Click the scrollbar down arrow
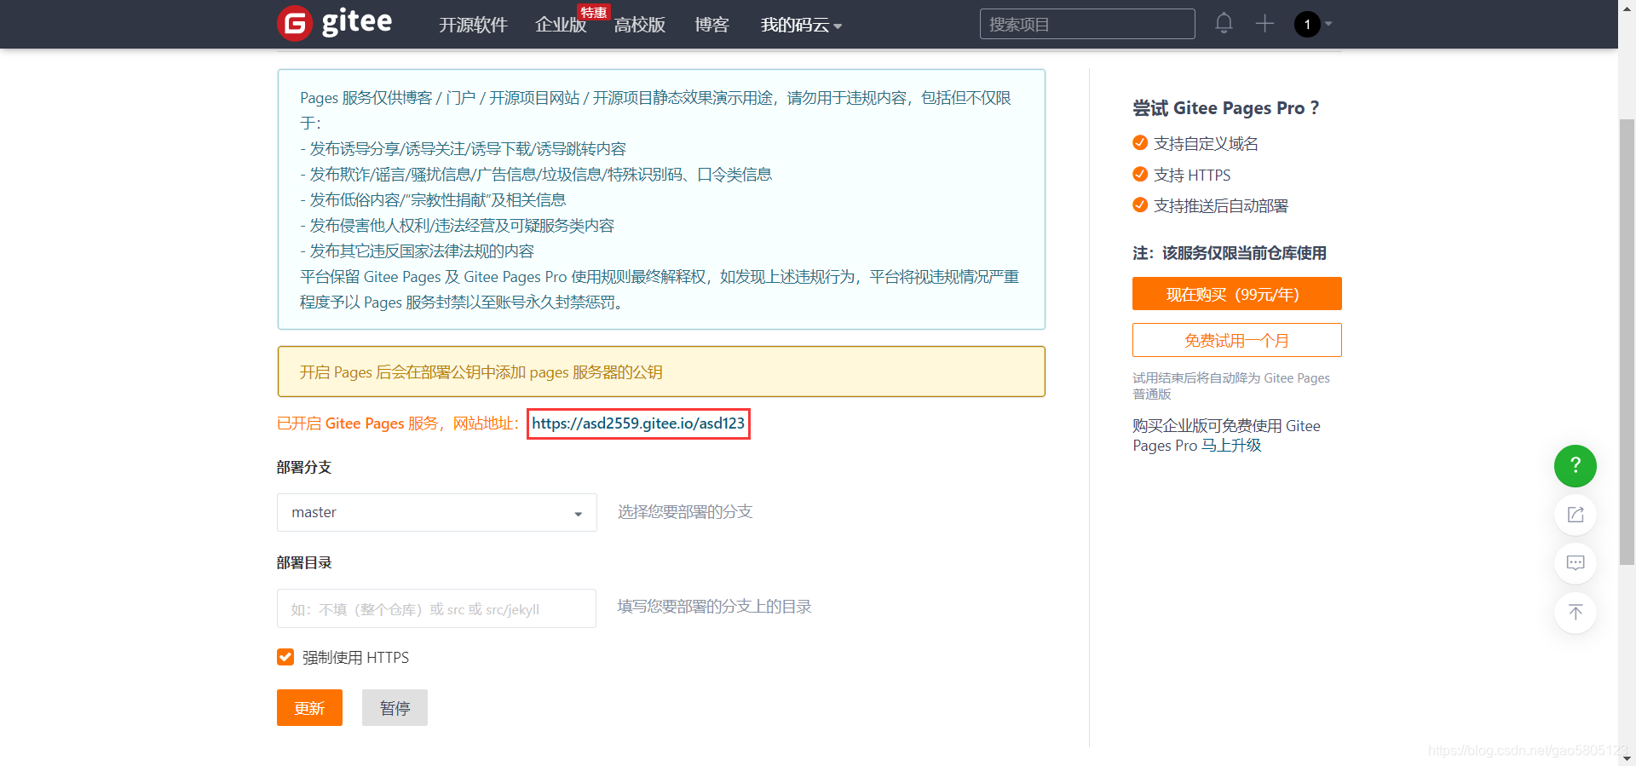The width and height of the screenshot is (1636, 766). click(1627, 757)
